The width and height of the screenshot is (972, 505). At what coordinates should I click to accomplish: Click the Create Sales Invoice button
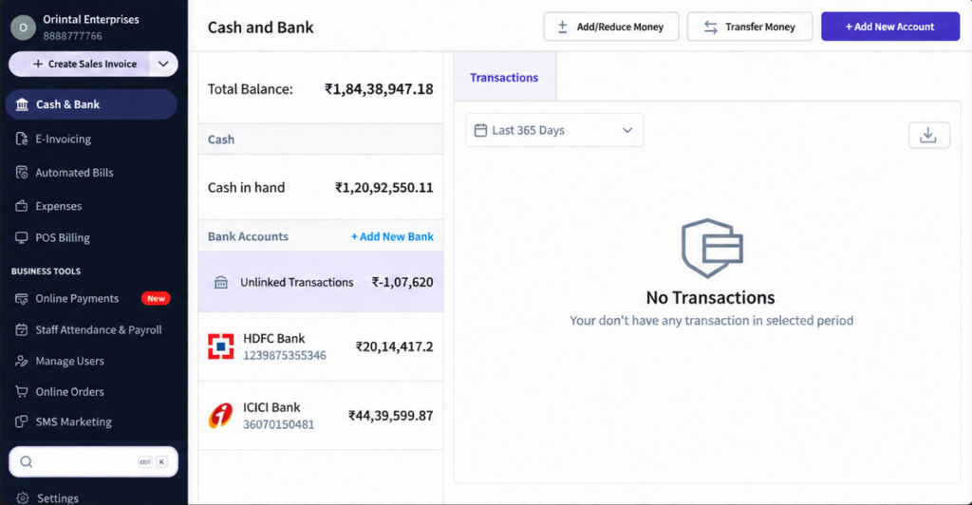point(80,64)
